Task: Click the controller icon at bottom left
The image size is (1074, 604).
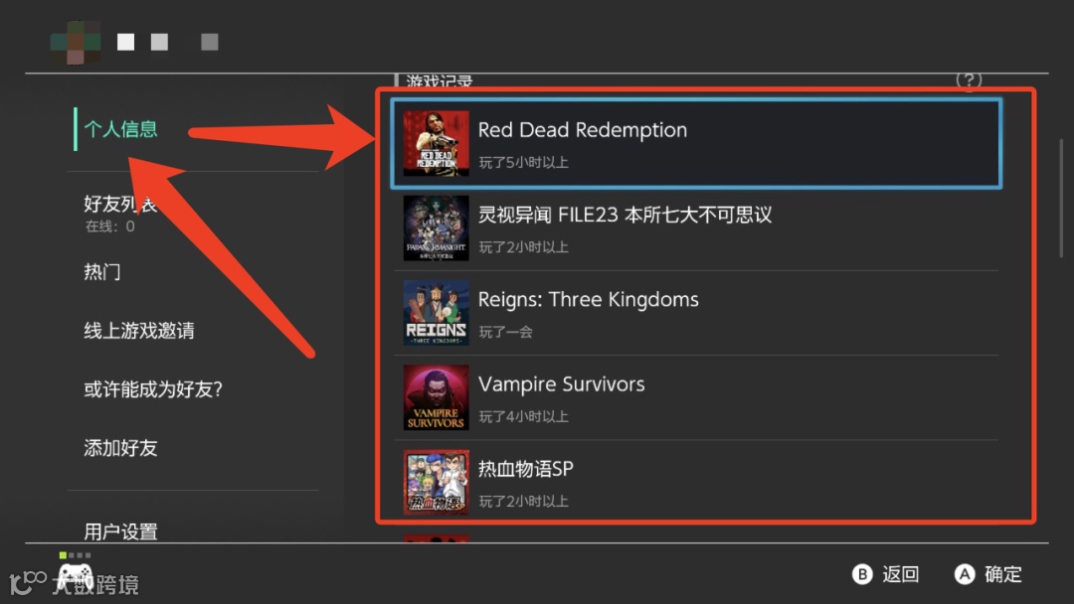Action: tap(76, 574)
